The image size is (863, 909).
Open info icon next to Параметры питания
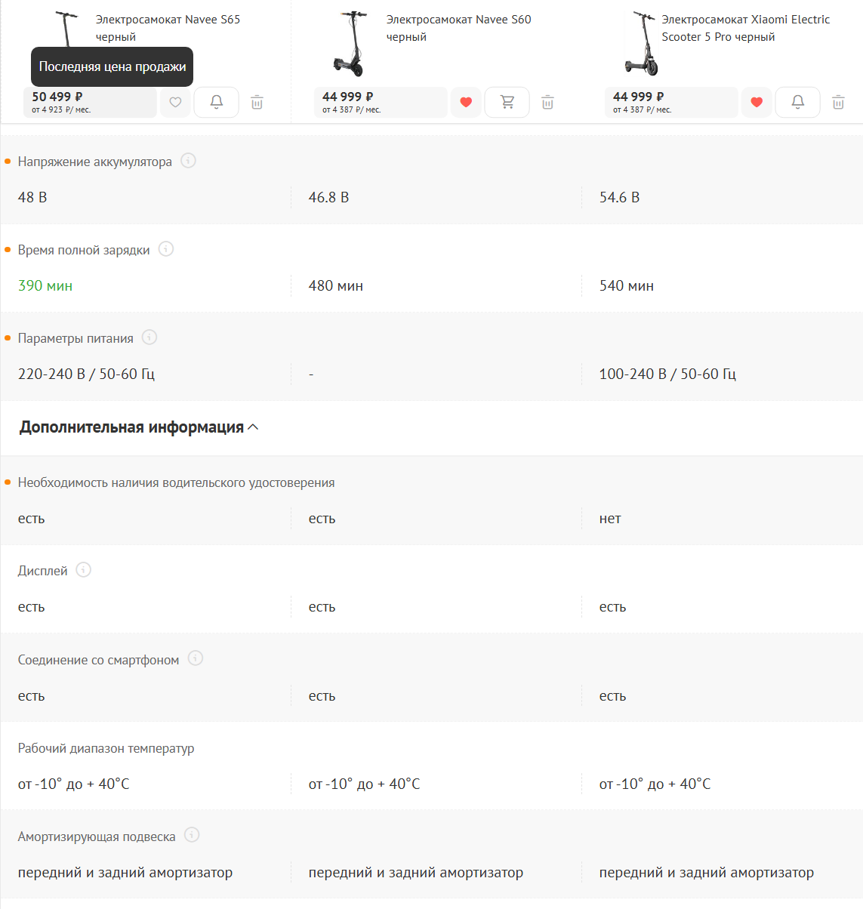pyautogui.click(x=149, y=337)
